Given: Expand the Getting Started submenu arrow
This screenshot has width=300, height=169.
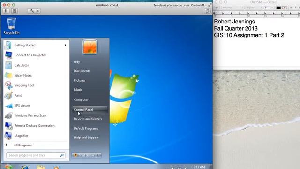Looking at the screenshot, I should [x=65, y=45].
